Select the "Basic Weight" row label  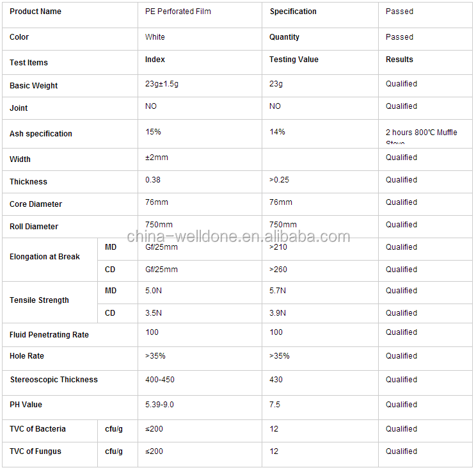pyautogui.click(x=34, y=86)
